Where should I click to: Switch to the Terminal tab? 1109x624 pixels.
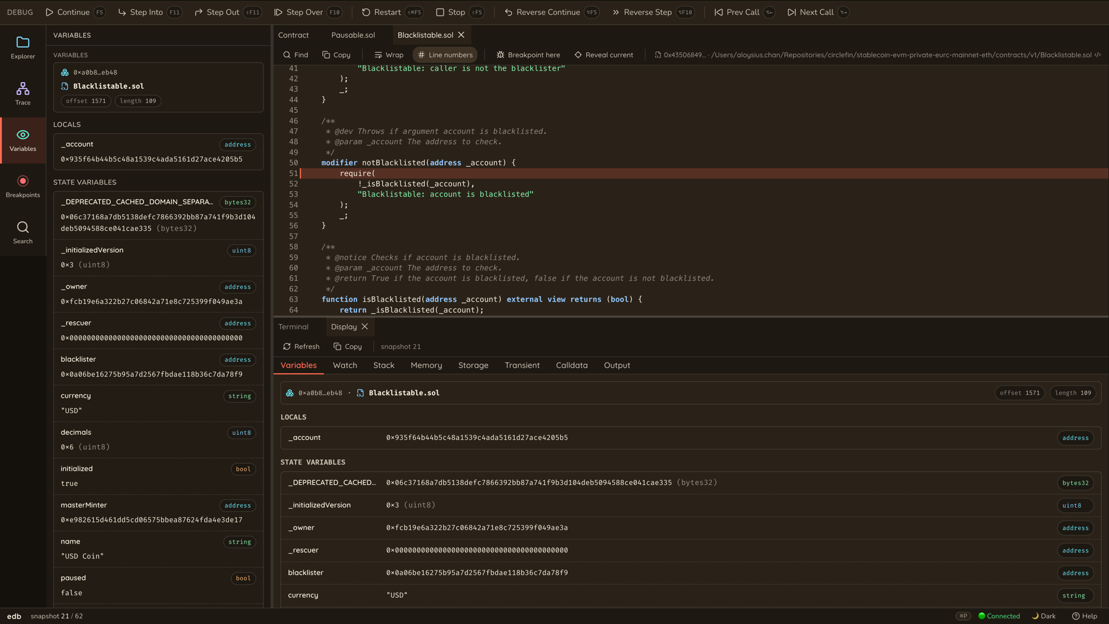coord(293,327)
